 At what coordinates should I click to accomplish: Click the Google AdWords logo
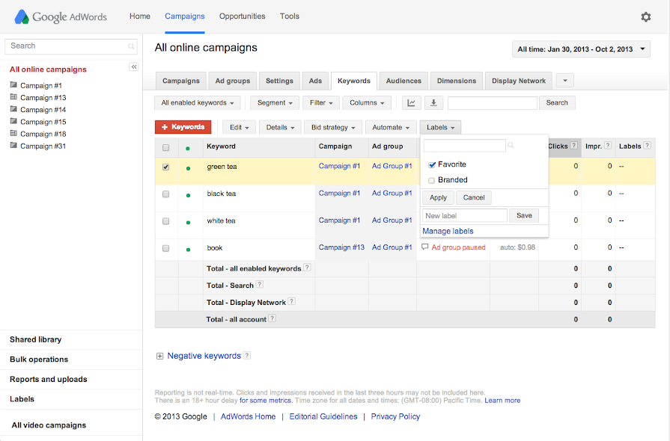60,16
